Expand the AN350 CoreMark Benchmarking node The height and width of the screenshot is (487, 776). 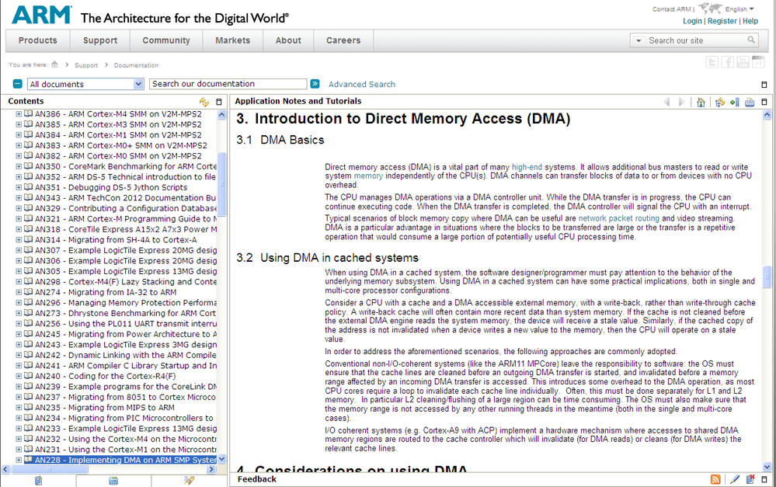click(x=19, y=166)
